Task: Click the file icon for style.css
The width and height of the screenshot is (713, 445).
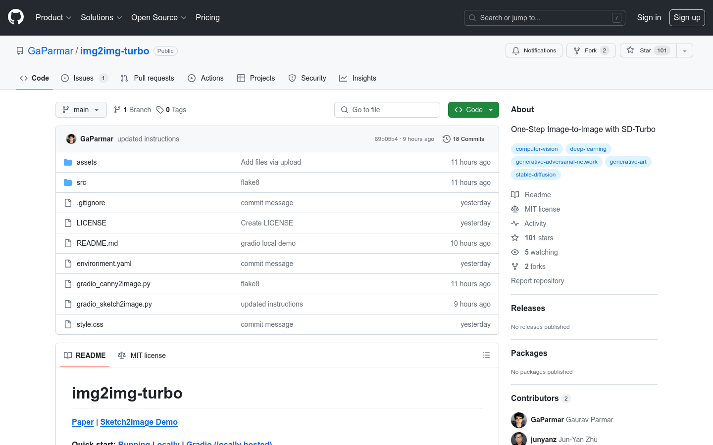Action: click(68, 324)
